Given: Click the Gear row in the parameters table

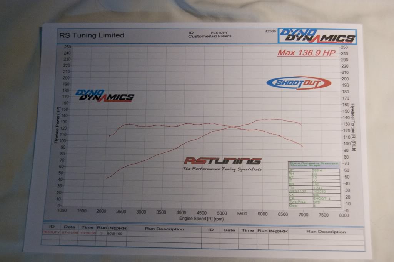Looking at the screenshot, I should point(313,205).
